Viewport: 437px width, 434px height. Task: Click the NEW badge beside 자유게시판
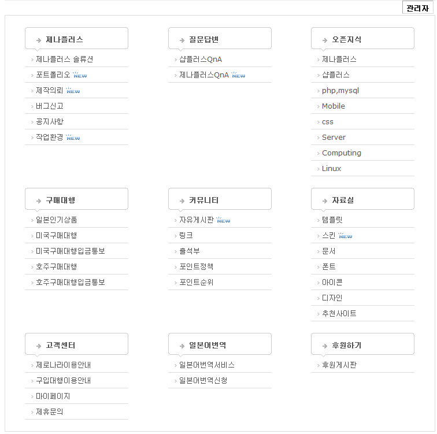(223, 220)
